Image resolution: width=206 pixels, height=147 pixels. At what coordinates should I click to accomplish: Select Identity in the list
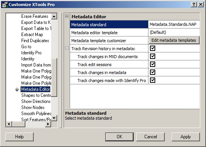coord(28,59)
